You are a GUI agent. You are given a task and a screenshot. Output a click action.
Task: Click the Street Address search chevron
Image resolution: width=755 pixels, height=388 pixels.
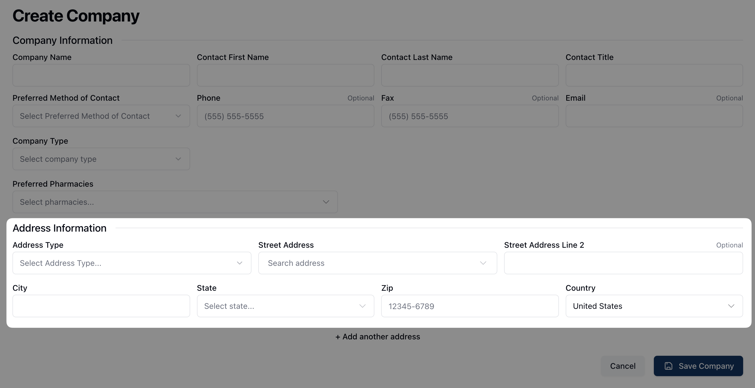[x=483, y=263]
